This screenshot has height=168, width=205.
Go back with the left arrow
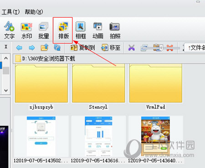[19, 48]
